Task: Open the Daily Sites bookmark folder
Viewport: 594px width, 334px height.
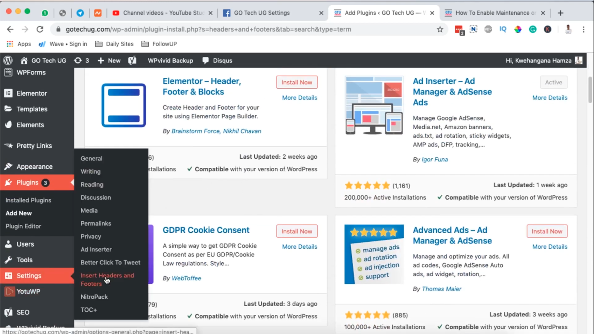Action: click(114, 44)
